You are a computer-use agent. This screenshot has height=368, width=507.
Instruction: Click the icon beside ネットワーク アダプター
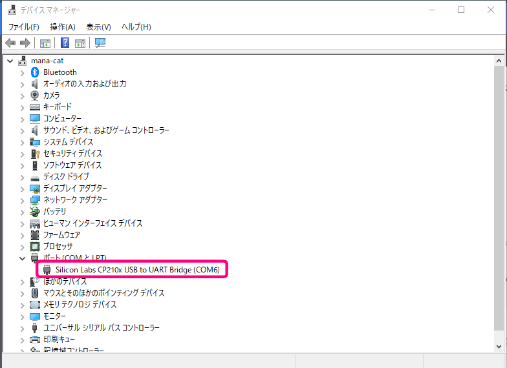35,200
